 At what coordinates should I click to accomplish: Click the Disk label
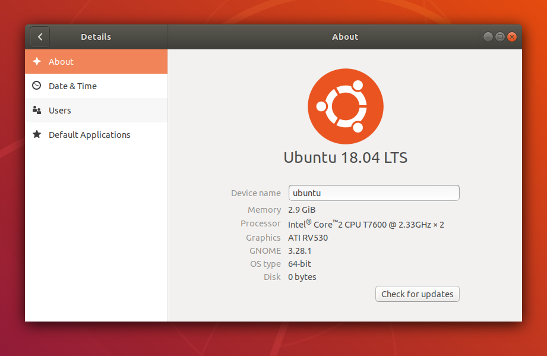tap(272, 277)
